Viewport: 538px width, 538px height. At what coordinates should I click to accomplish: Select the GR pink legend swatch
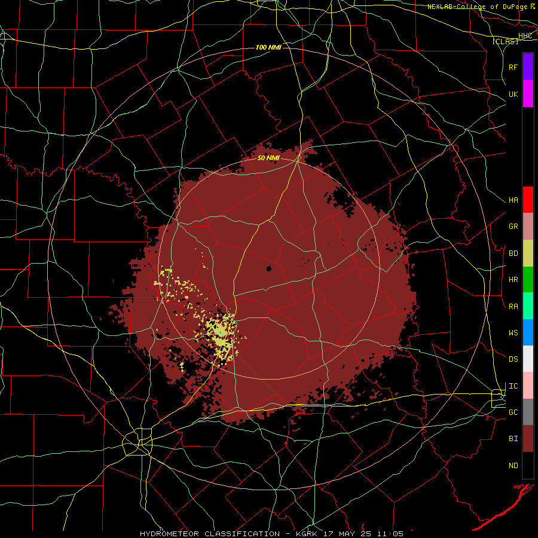[528, 227]
